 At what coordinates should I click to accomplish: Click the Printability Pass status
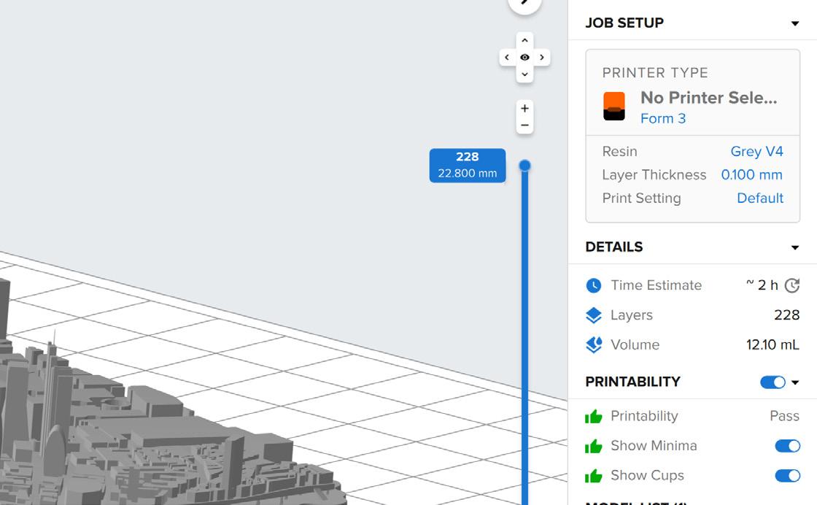pos(784,416)
